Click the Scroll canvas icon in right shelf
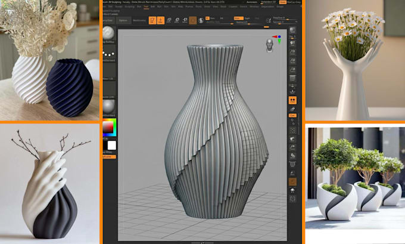The height and width of the screenshot is (244, 405). click(292, 44)
